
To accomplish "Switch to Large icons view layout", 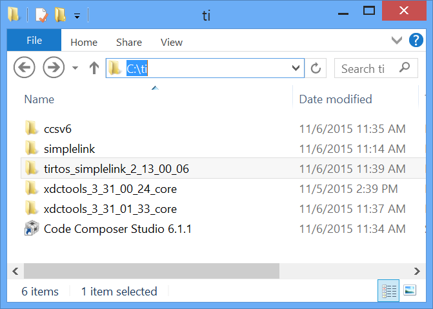I will (x=409, y=291).
